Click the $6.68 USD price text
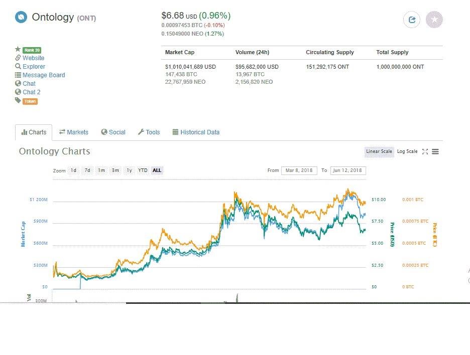470x355 pixels. [x=179, y=16]
